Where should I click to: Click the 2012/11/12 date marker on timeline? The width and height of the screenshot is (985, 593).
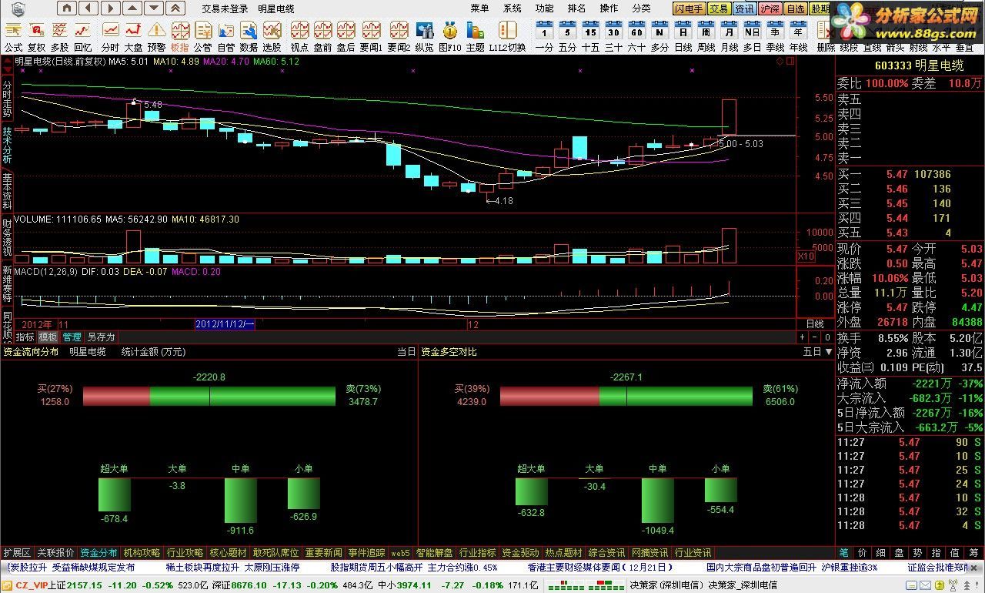tap(225, 325)
